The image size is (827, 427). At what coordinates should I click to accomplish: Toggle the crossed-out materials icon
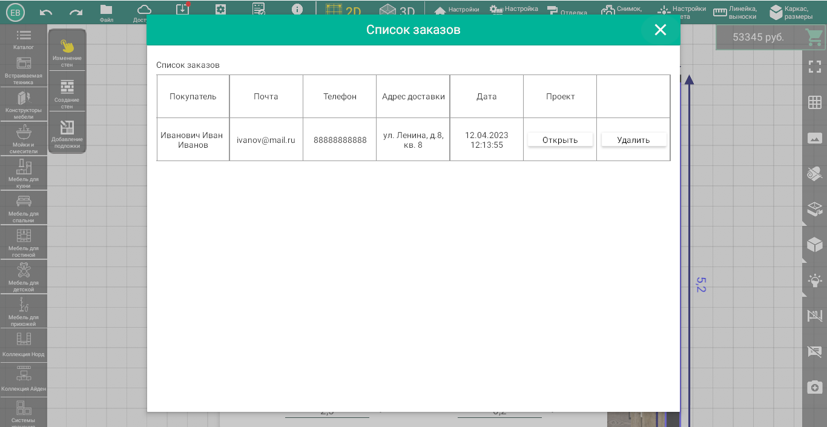click(x=815, y=174)
